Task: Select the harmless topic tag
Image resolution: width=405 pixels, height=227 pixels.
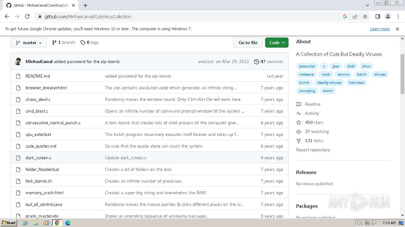Action: click(x=357, y=83)
